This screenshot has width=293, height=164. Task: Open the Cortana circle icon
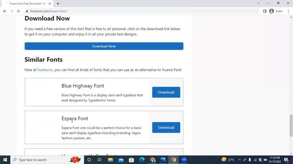pyautogui.click(x=89, y=160)
